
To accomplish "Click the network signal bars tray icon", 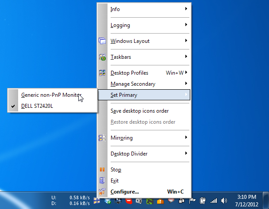I will 214,200.
